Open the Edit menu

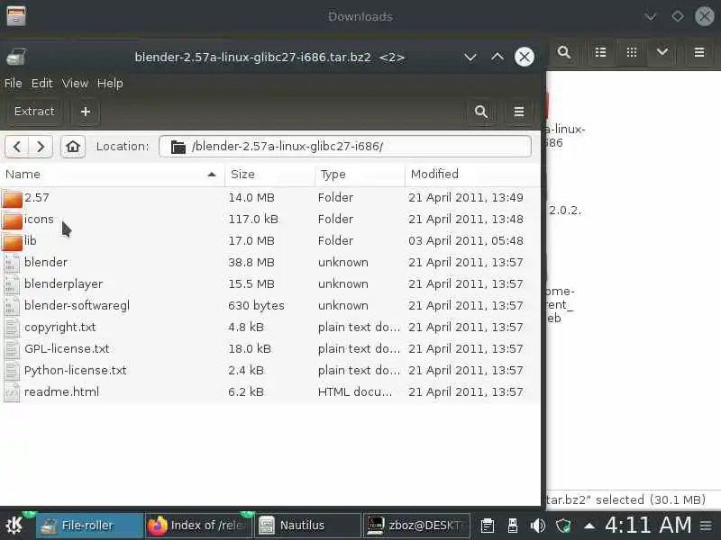tap(41, 83)
